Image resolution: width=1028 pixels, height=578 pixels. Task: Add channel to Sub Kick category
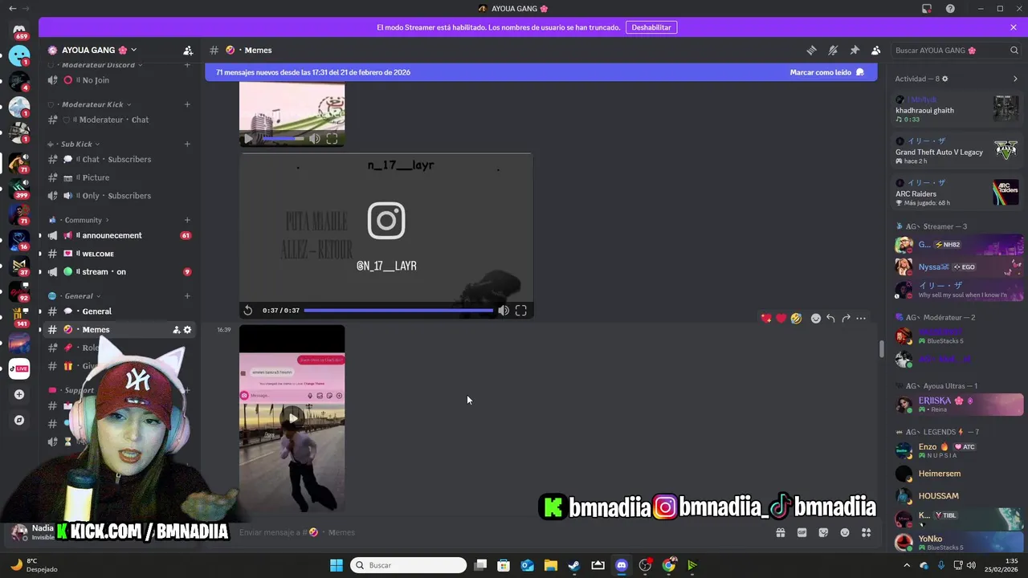point(187,144)
